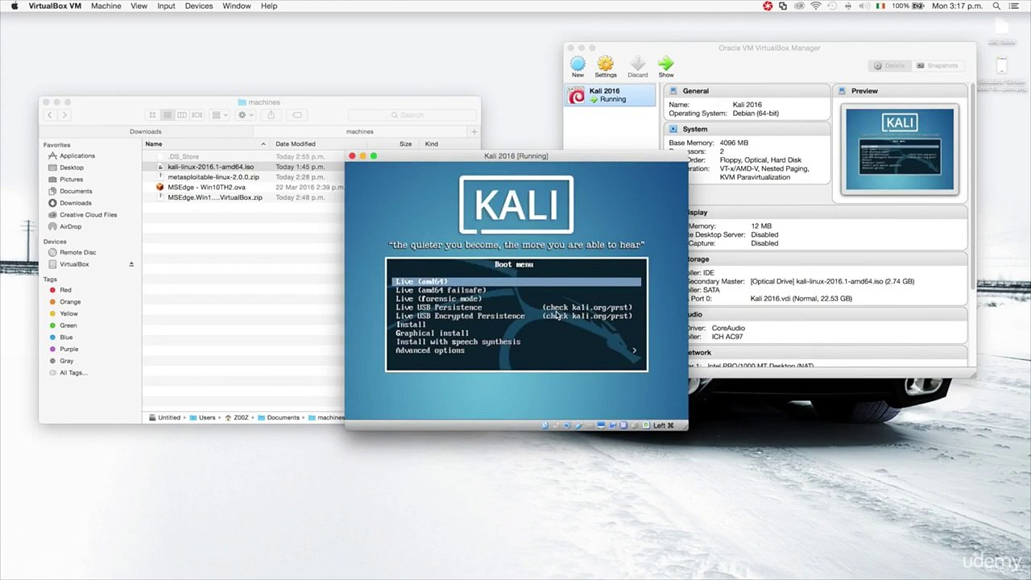Choose Live (forensic mode) boot entry
The width and height of the screenshot is (1031, 580).
pos(438,299)
